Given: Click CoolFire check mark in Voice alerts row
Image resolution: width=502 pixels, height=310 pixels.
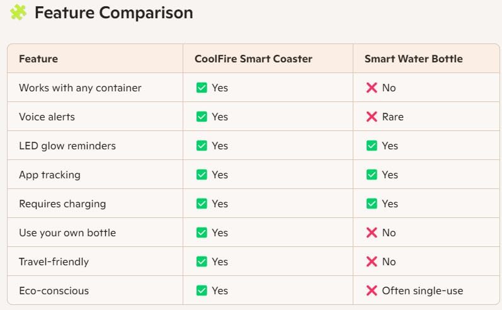Looking at the screenshot, I should pos(202,117).
